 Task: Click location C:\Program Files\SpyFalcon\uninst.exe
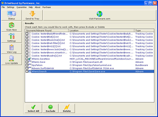tap(91, 65)
